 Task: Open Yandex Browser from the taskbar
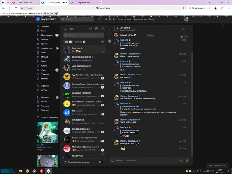pos(49,171)
